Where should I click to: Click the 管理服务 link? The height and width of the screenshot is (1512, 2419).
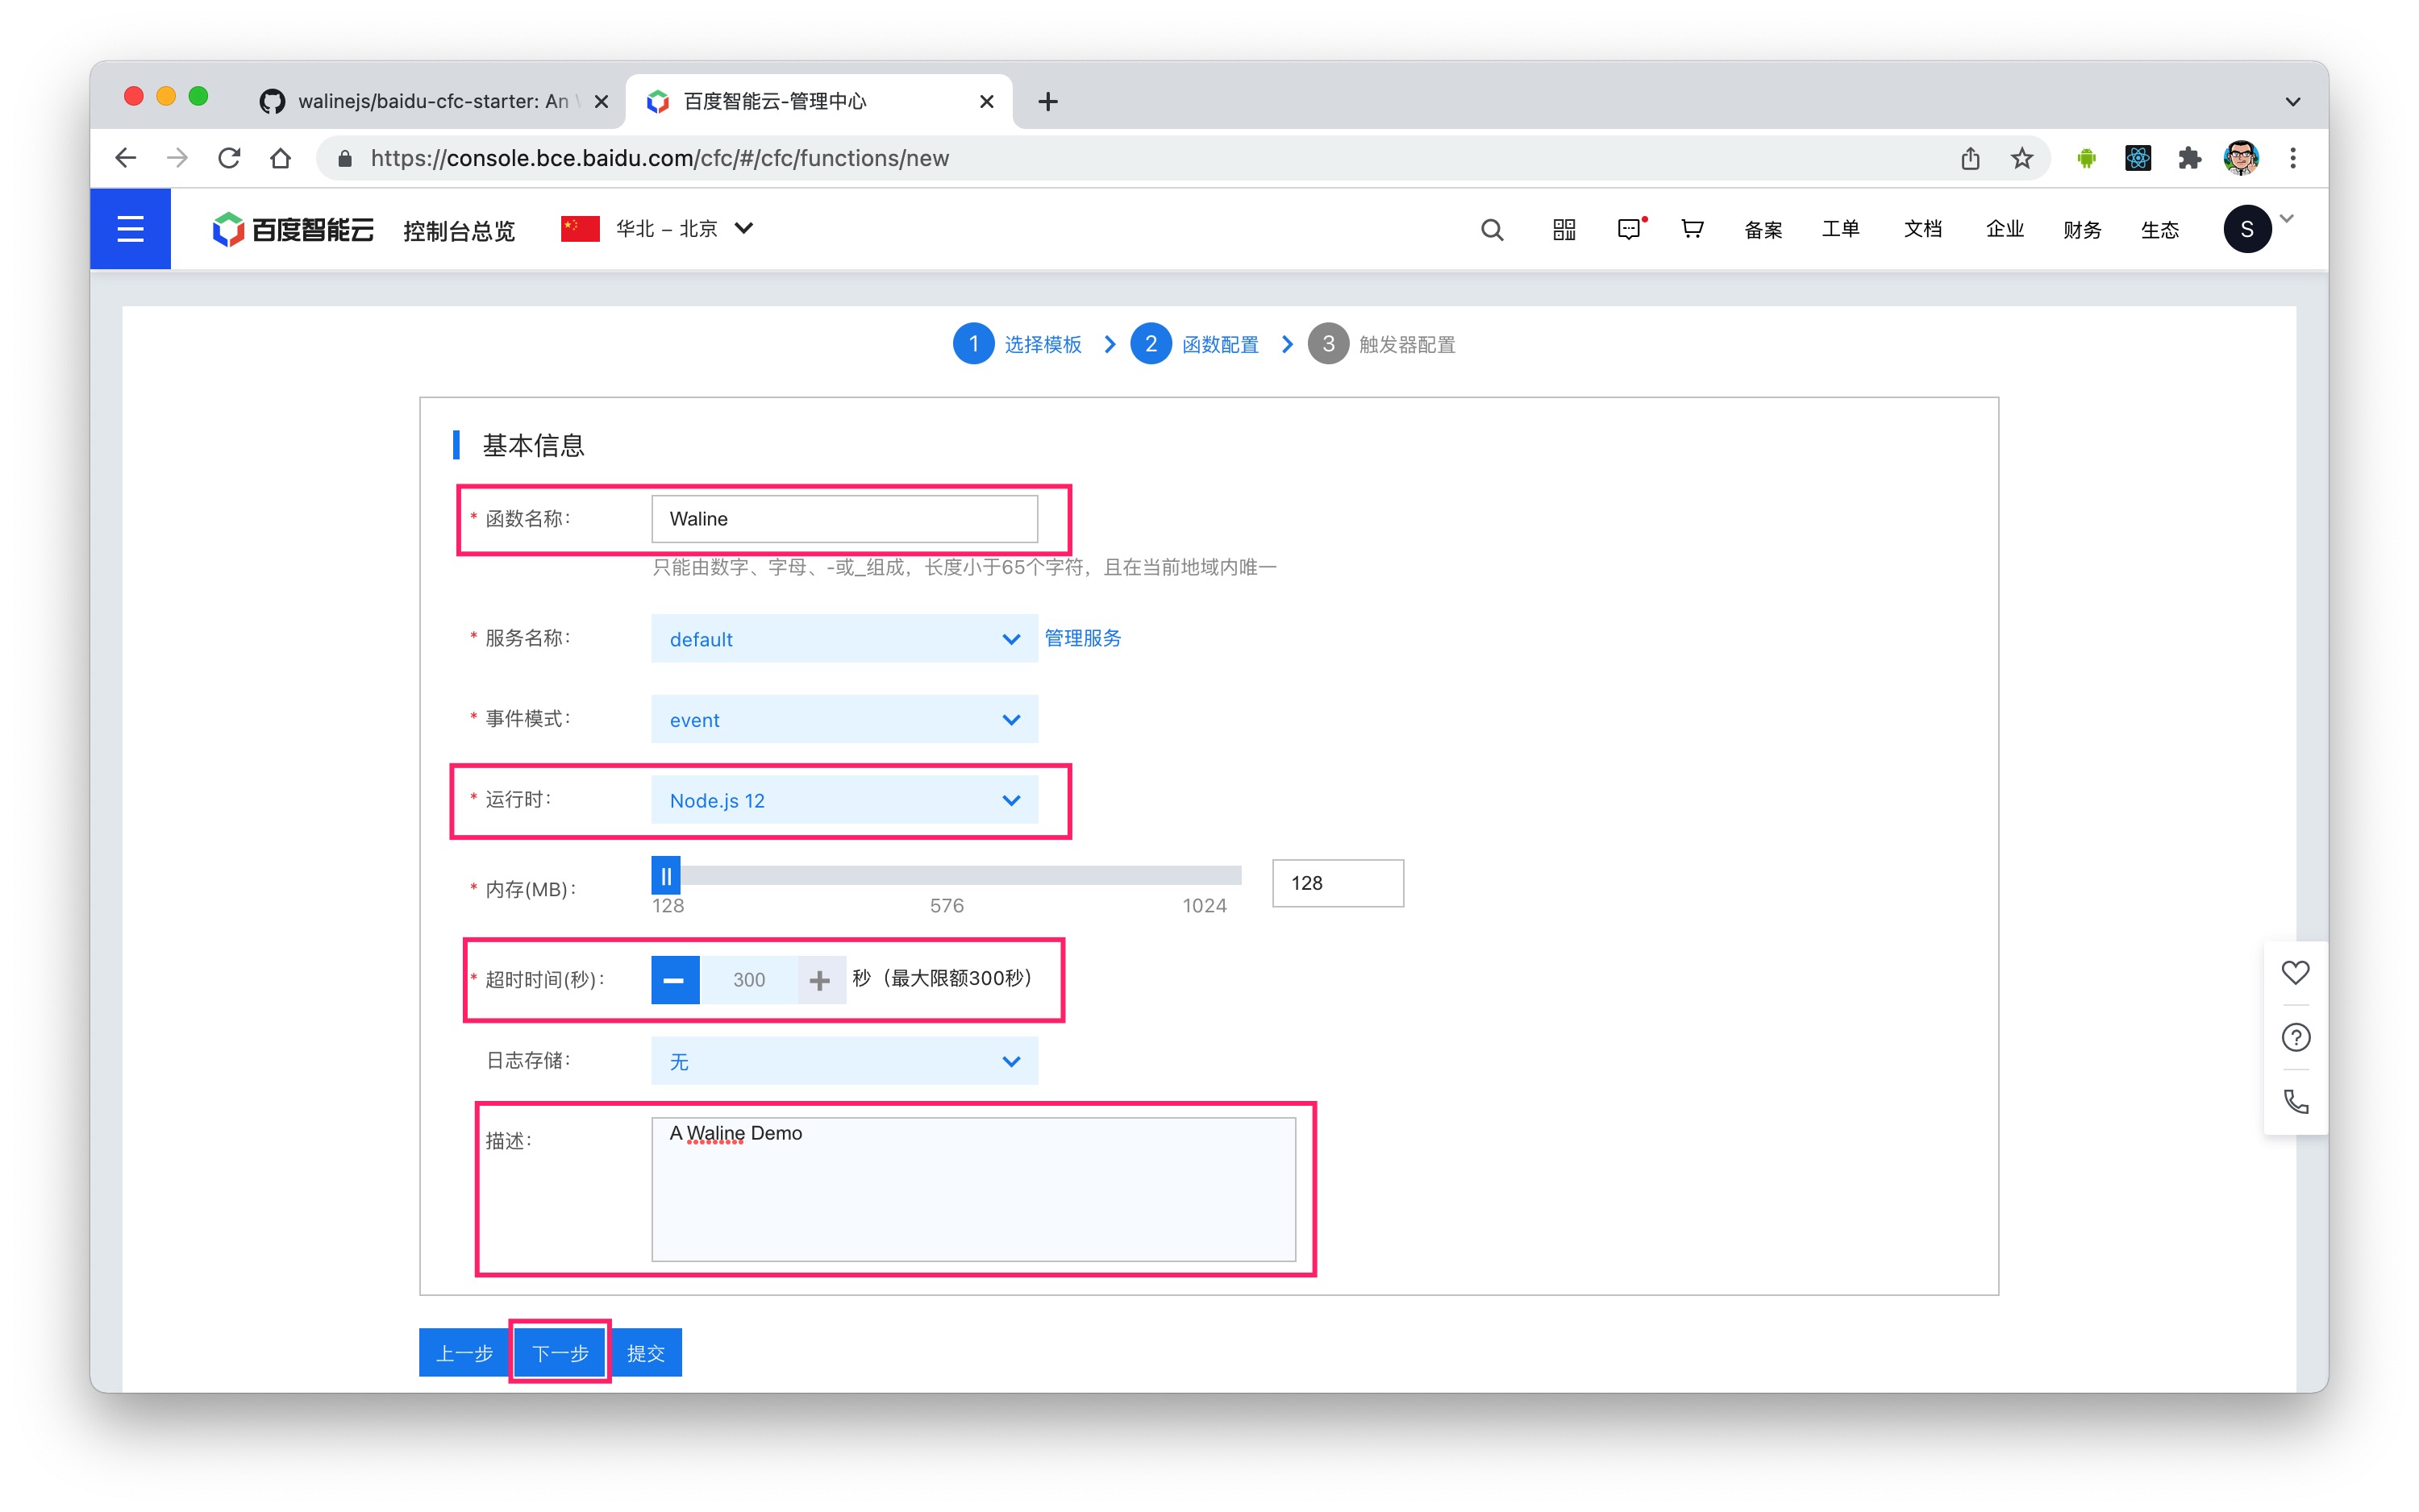pos(1082,638)
